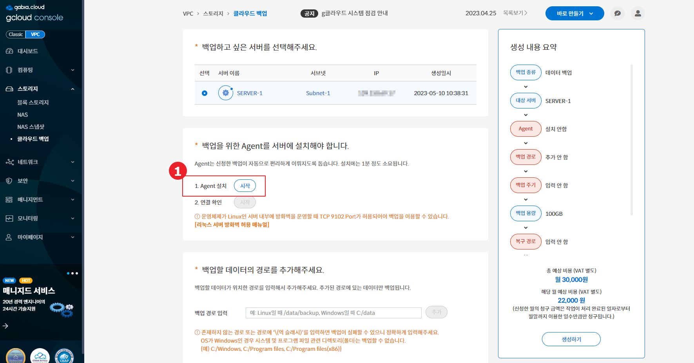
Task: Click the 백업 종류 summary step
Action: [x=526, y=72]
